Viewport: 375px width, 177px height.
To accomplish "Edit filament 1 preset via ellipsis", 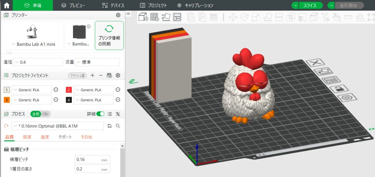I will click(56, 90).
